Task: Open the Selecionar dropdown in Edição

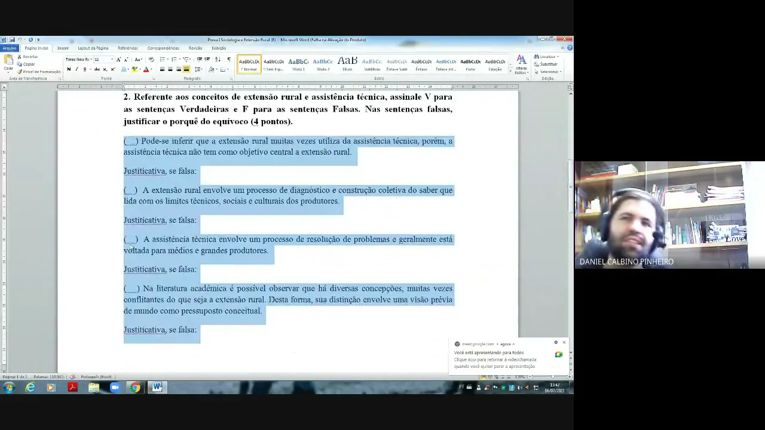Action: click(548, 71)
